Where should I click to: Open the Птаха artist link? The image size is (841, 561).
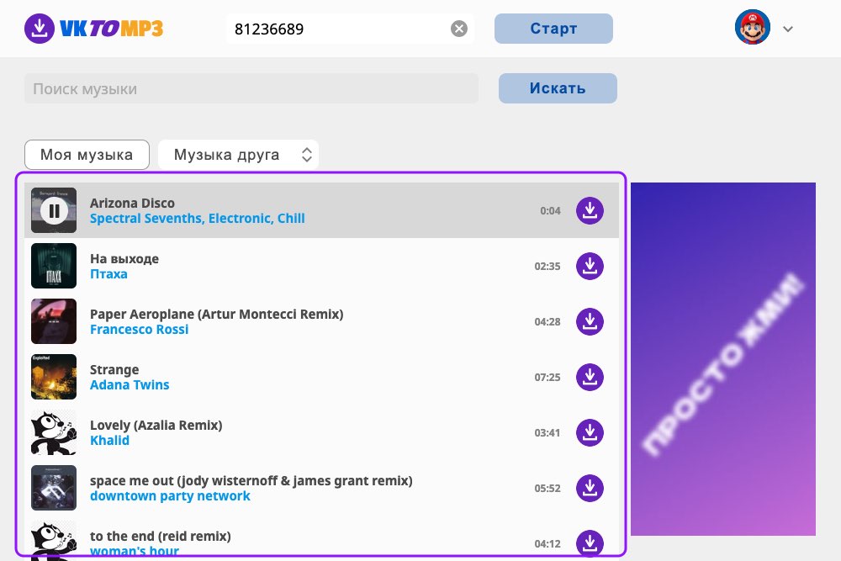108,274
